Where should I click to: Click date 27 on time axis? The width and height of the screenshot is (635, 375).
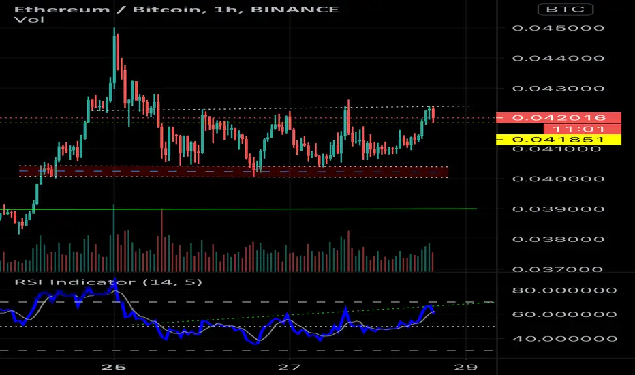(x=290, y=367)
